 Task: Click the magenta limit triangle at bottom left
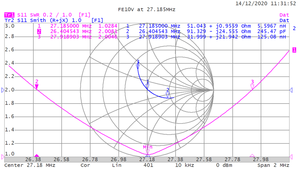pyautogui.click(x=3, y=157)
